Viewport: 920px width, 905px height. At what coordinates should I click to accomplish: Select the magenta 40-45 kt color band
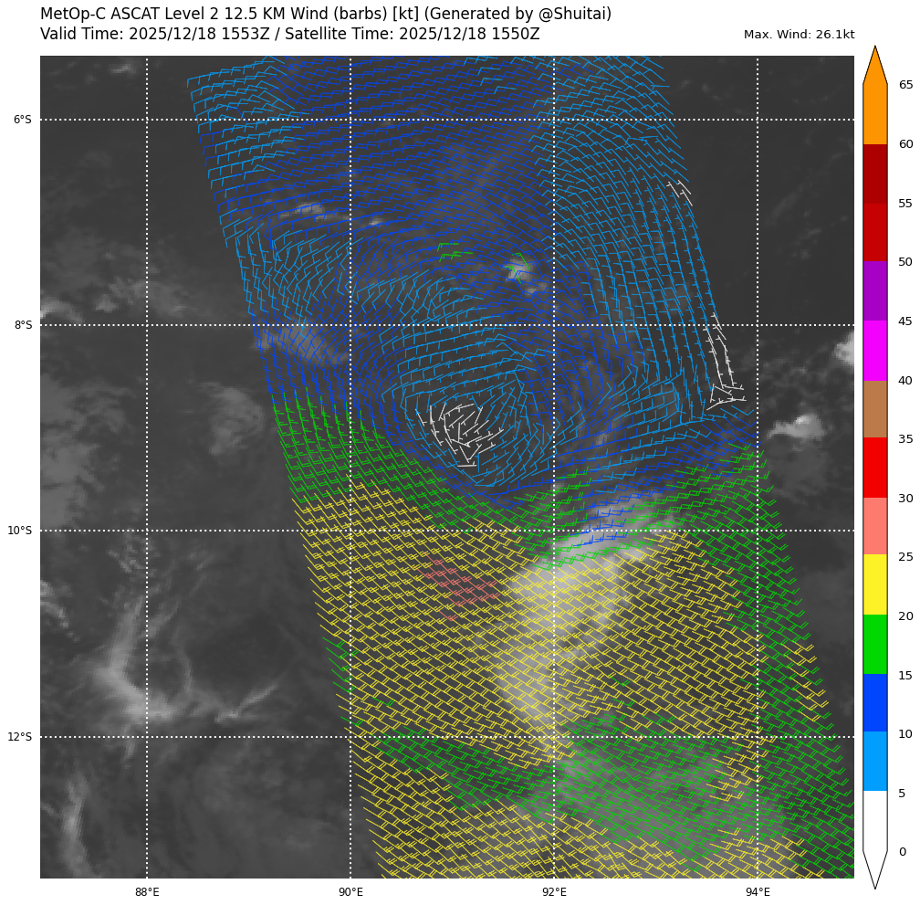[874, 350]
